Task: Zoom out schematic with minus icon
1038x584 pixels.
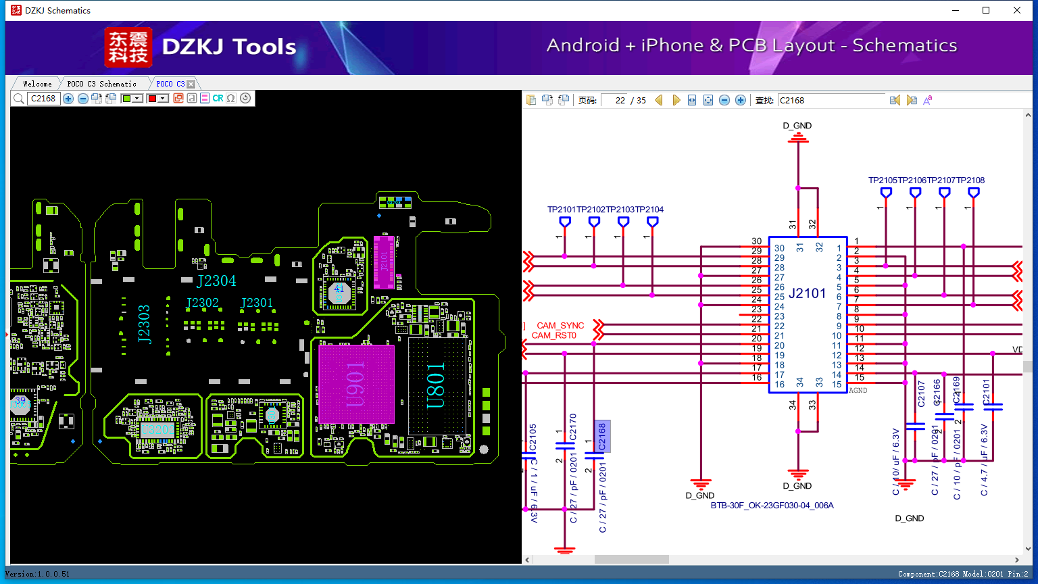Action: click(x=724, y=100)
